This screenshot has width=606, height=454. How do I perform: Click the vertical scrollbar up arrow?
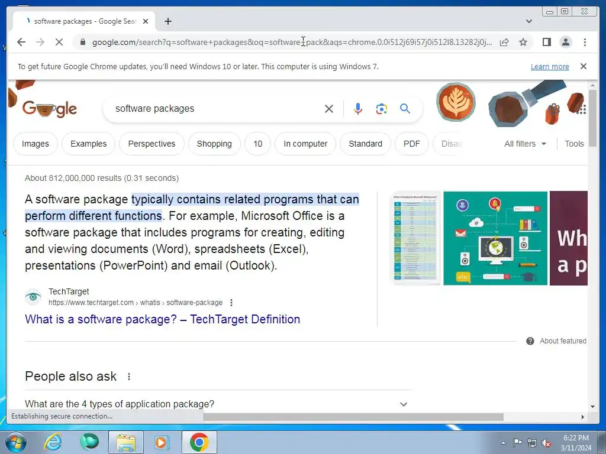click(592, 85)
